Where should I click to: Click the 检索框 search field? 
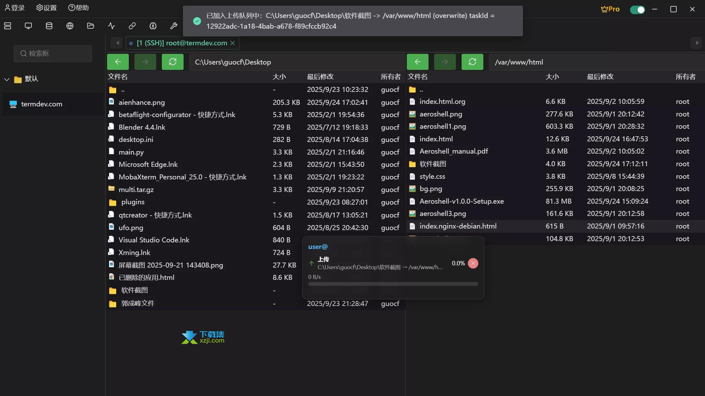coord(53,54)
